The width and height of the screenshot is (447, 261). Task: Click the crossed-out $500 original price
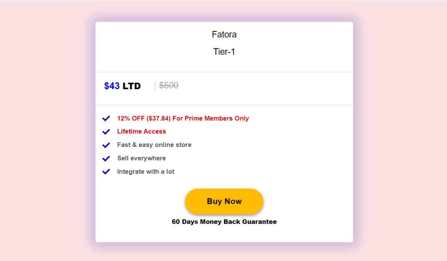tap(168, 85)
